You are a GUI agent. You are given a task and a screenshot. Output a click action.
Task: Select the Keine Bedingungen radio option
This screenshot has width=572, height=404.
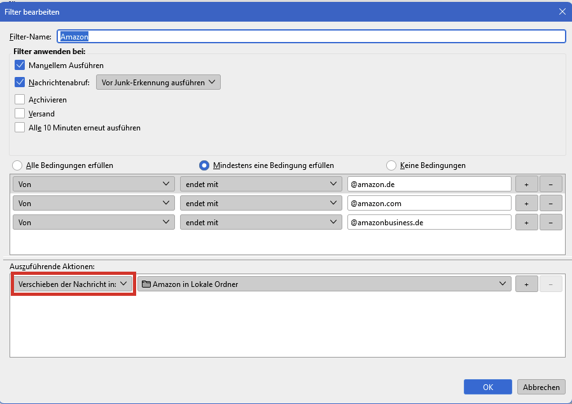[x=391, y=165]
